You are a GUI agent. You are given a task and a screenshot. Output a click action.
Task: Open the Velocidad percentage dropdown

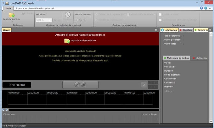point(50,20)
